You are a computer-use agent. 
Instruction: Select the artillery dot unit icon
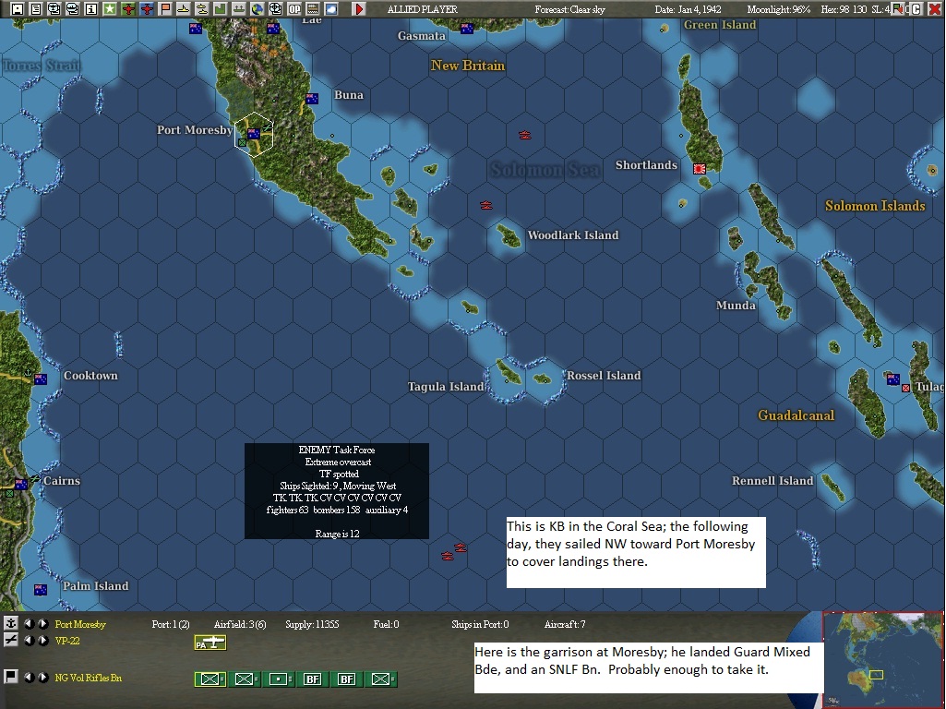278,679
